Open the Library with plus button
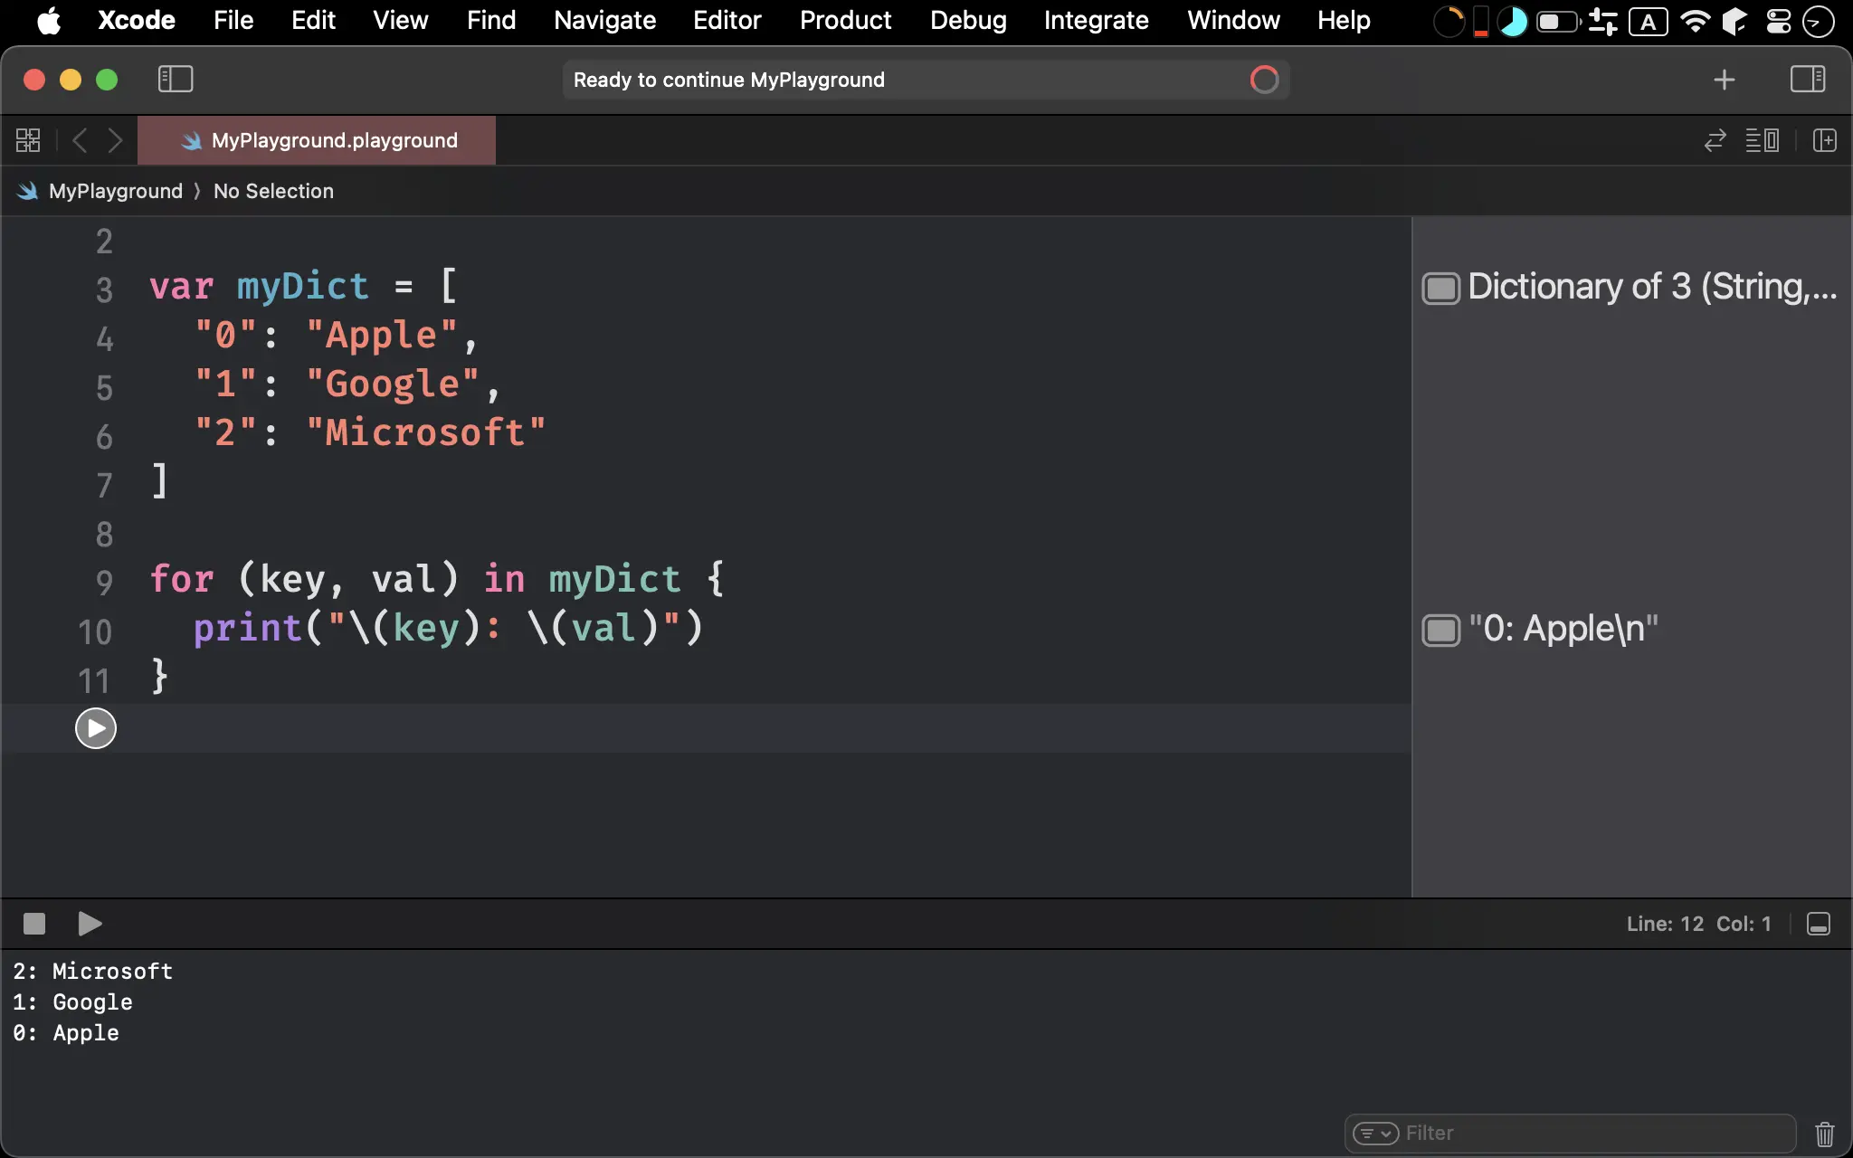 pos(1725,80)
